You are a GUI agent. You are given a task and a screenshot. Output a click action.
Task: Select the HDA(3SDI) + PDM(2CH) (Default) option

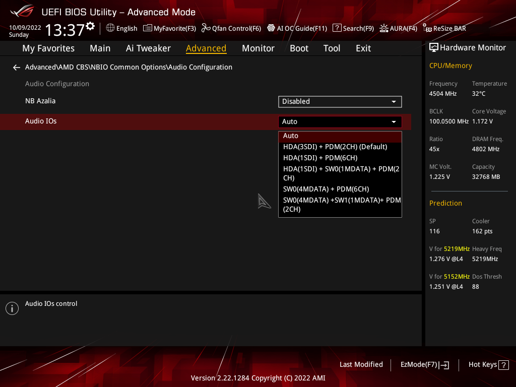point(335,147)
